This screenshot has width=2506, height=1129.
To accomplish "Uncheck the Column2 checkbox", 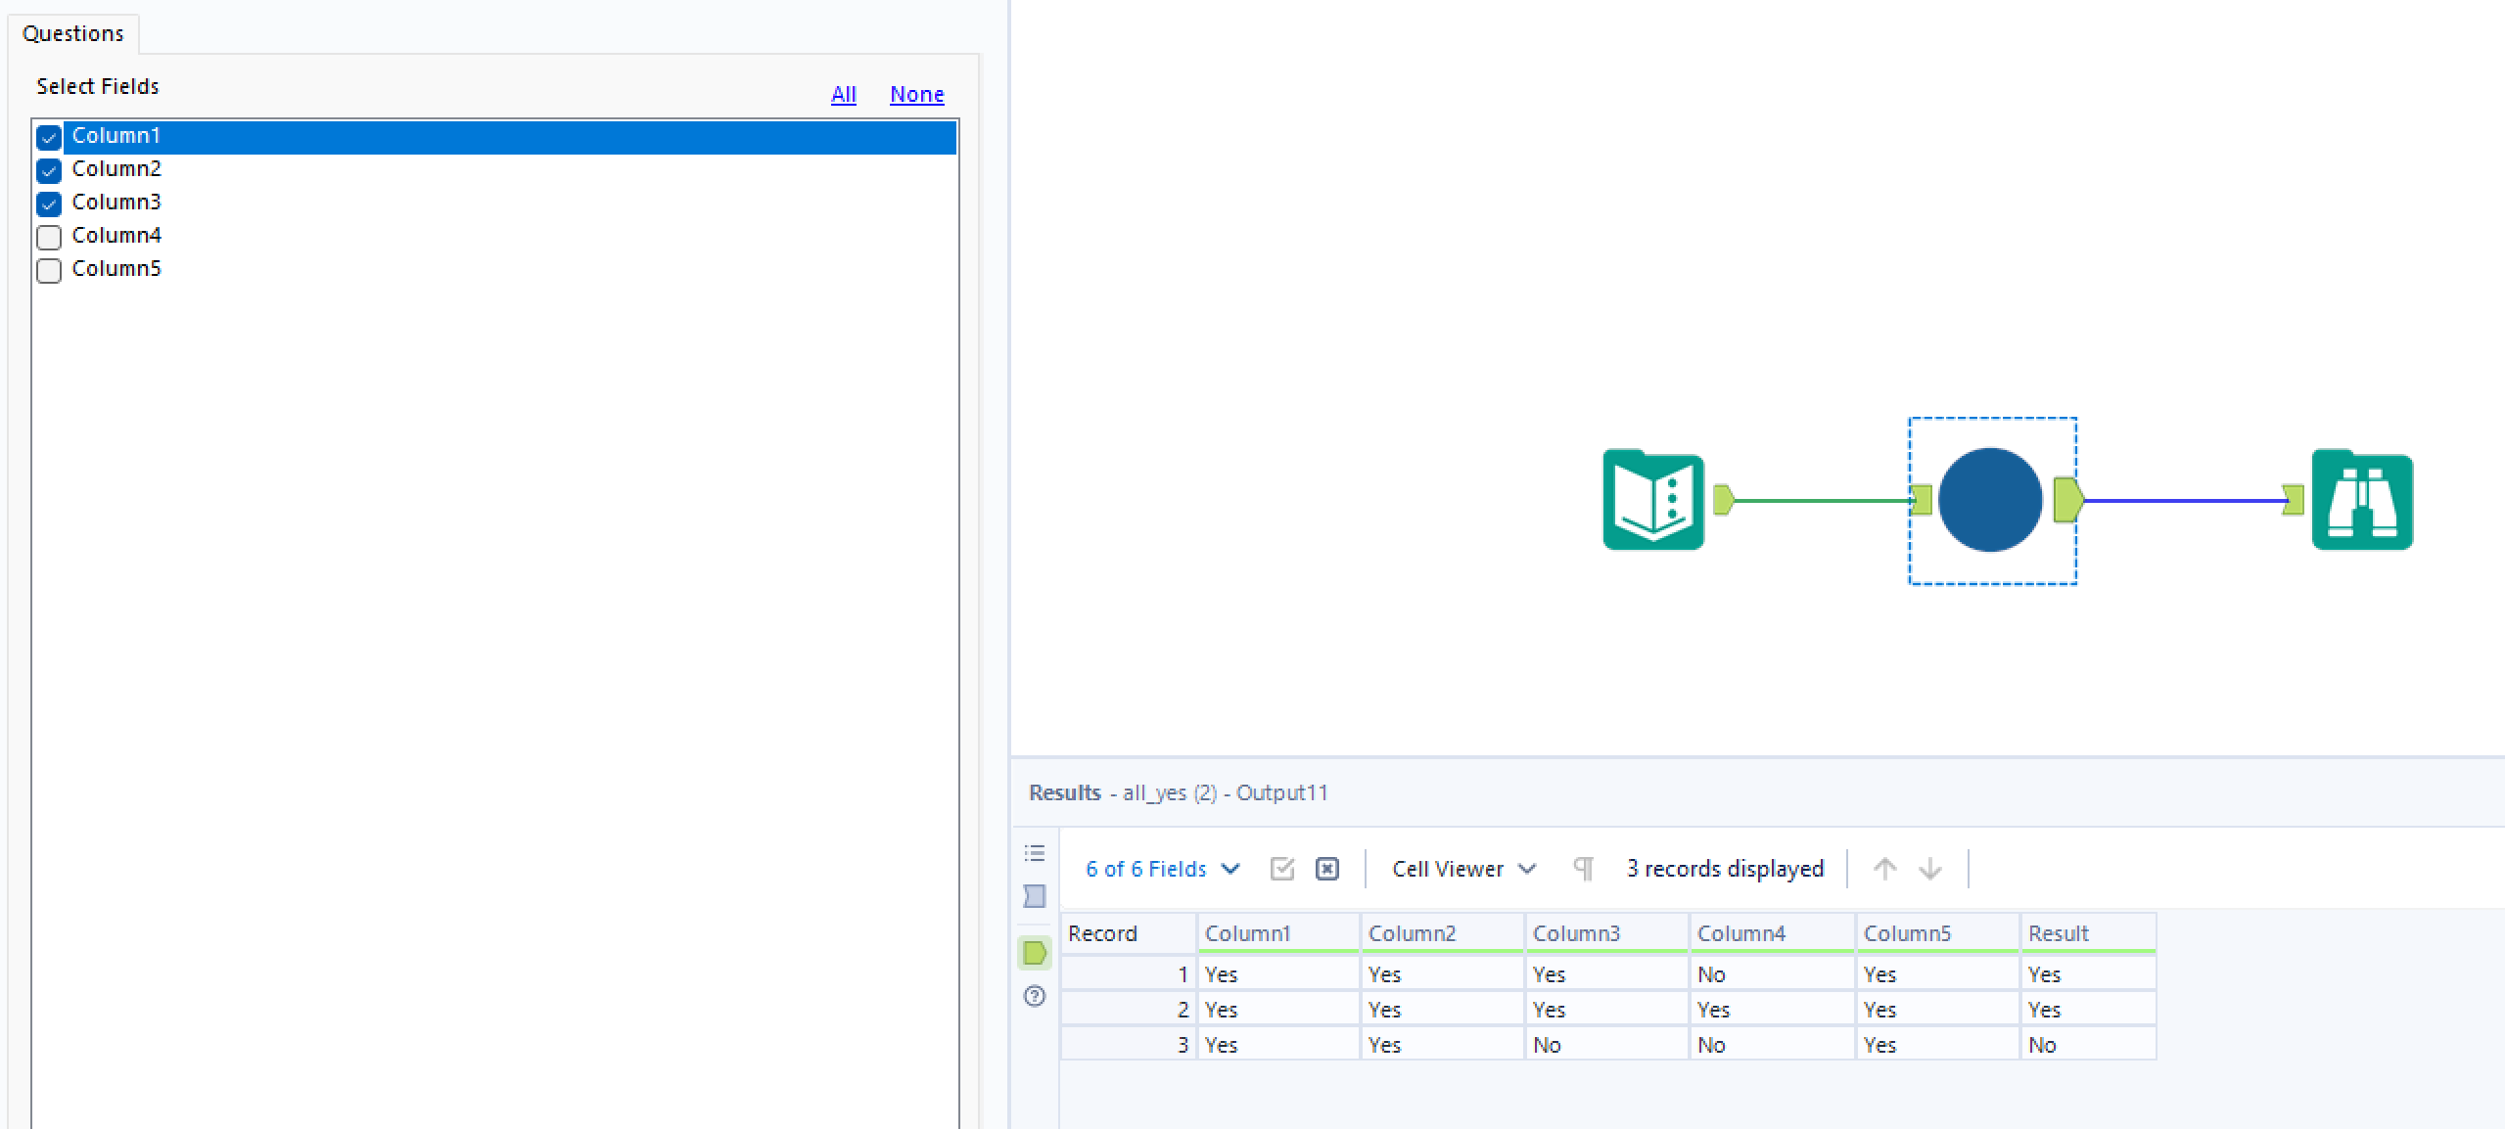I will [x=49, y=170].
